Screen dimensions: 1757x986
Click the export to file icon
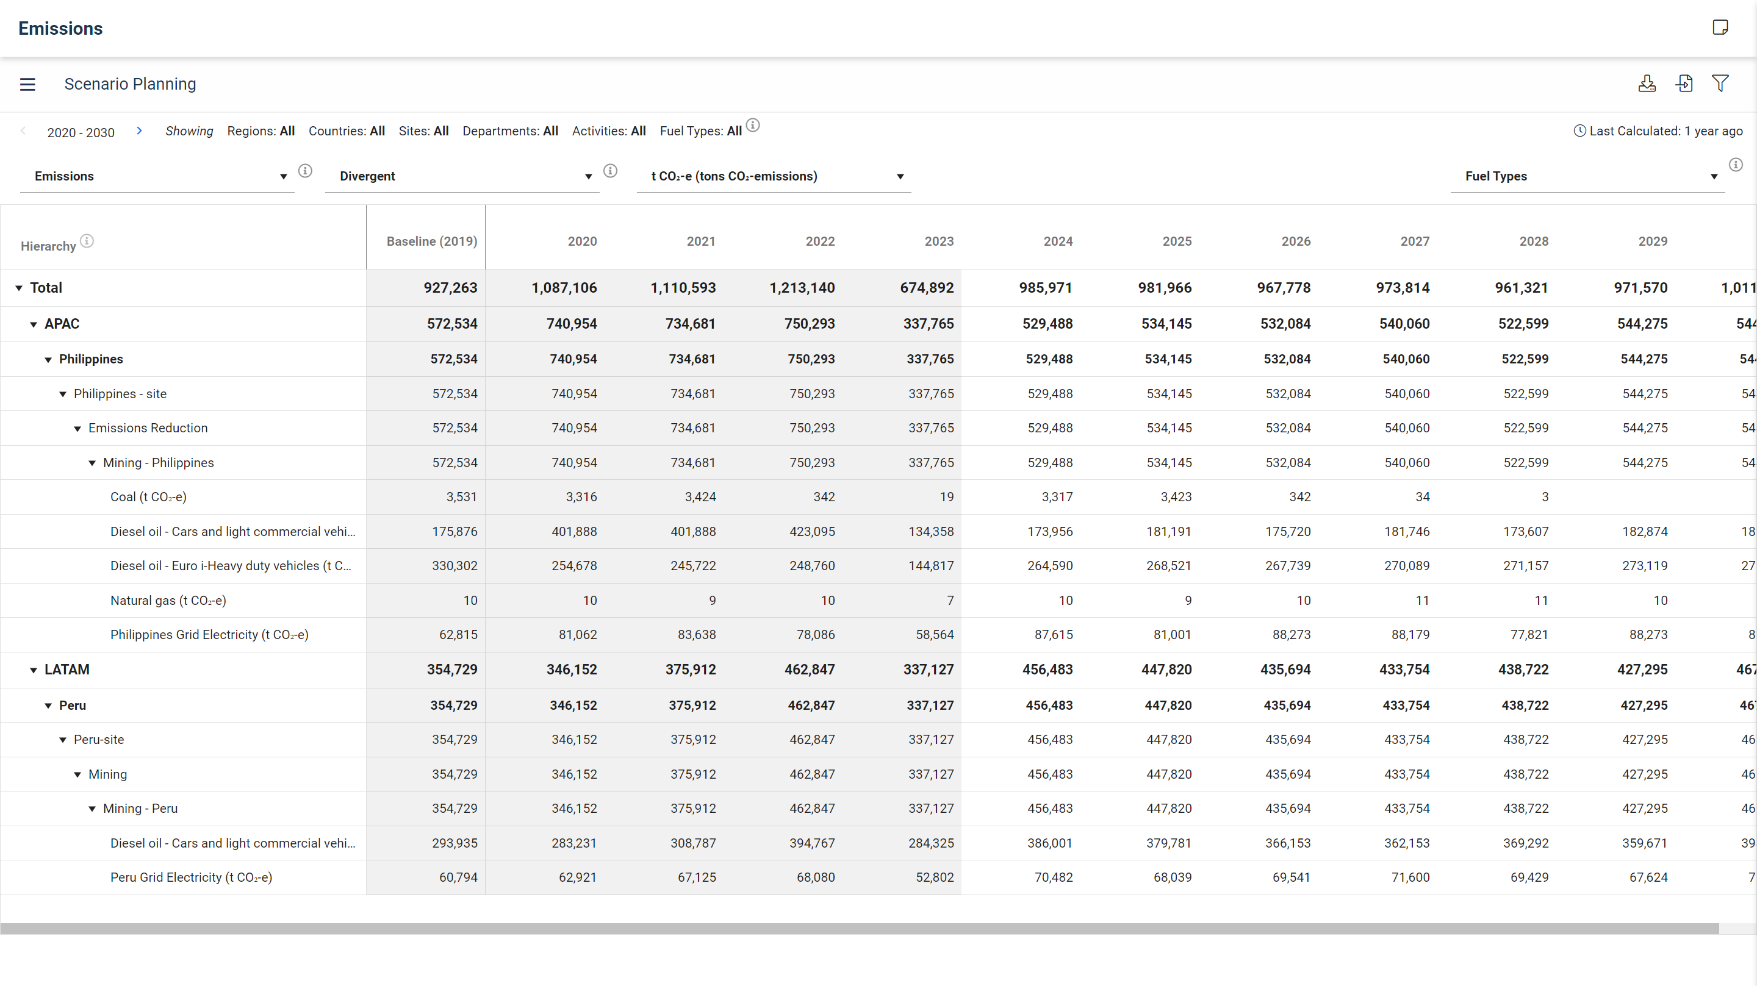point(1684,83)
